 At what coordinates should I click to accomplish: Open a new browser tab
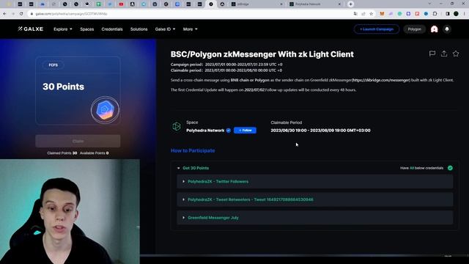(350, 4)
